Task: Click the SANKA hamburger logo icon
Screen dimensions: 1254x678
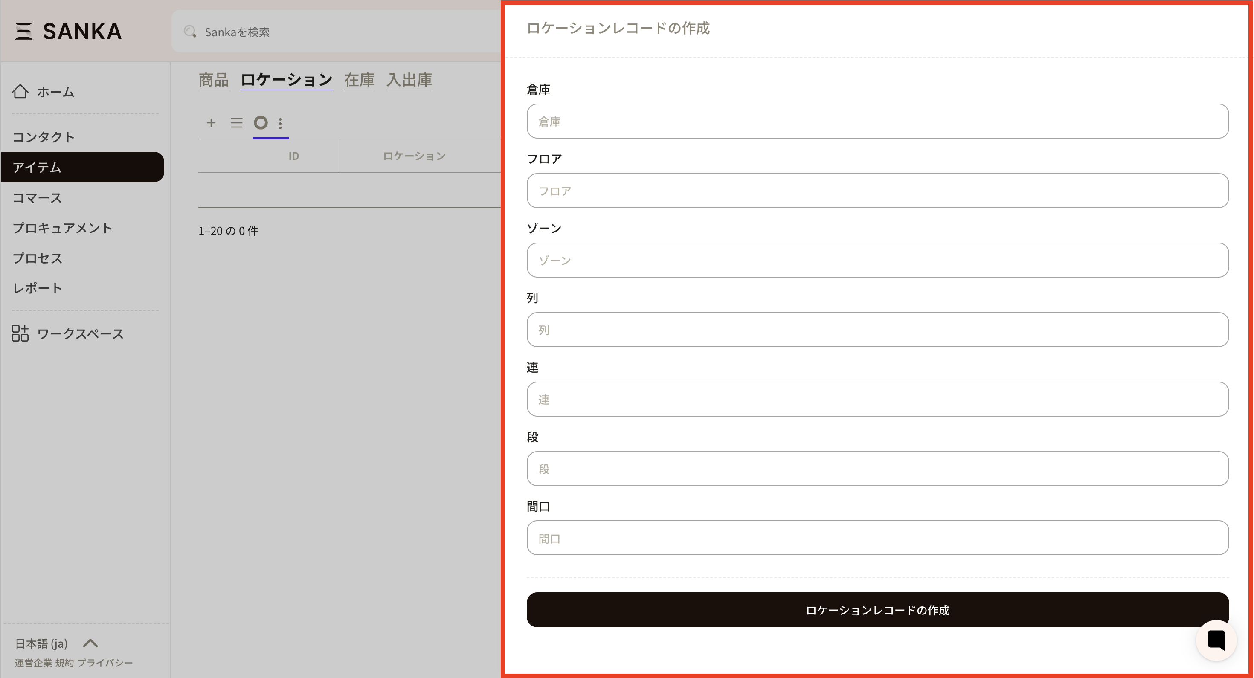Action: (23, 31)
